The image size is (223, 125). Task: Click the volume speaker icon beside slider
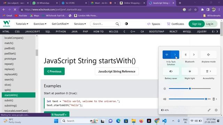pyautogui.click(x=164, y=99)
